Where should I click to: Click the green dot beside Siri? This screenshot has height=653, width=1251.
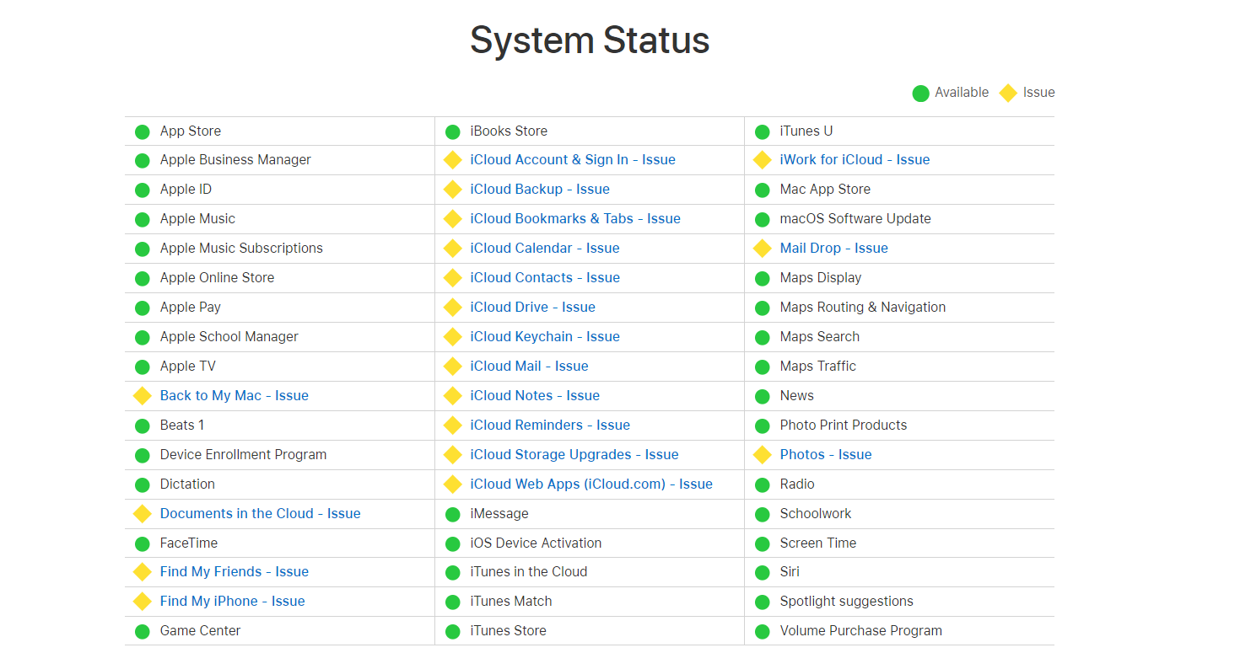click(x=763, y=572)
